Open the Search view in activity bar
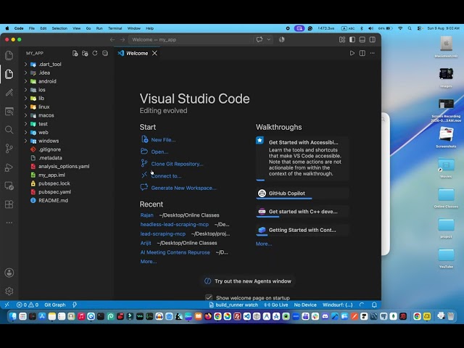 (9, 130)
